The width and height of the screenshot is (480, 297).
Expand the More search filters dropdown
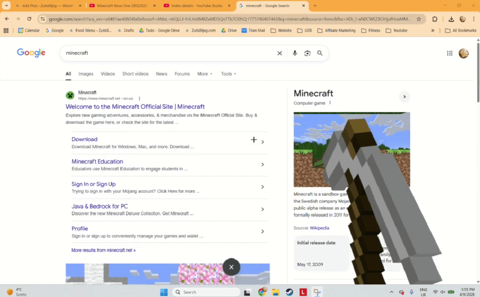coord(205,74)
